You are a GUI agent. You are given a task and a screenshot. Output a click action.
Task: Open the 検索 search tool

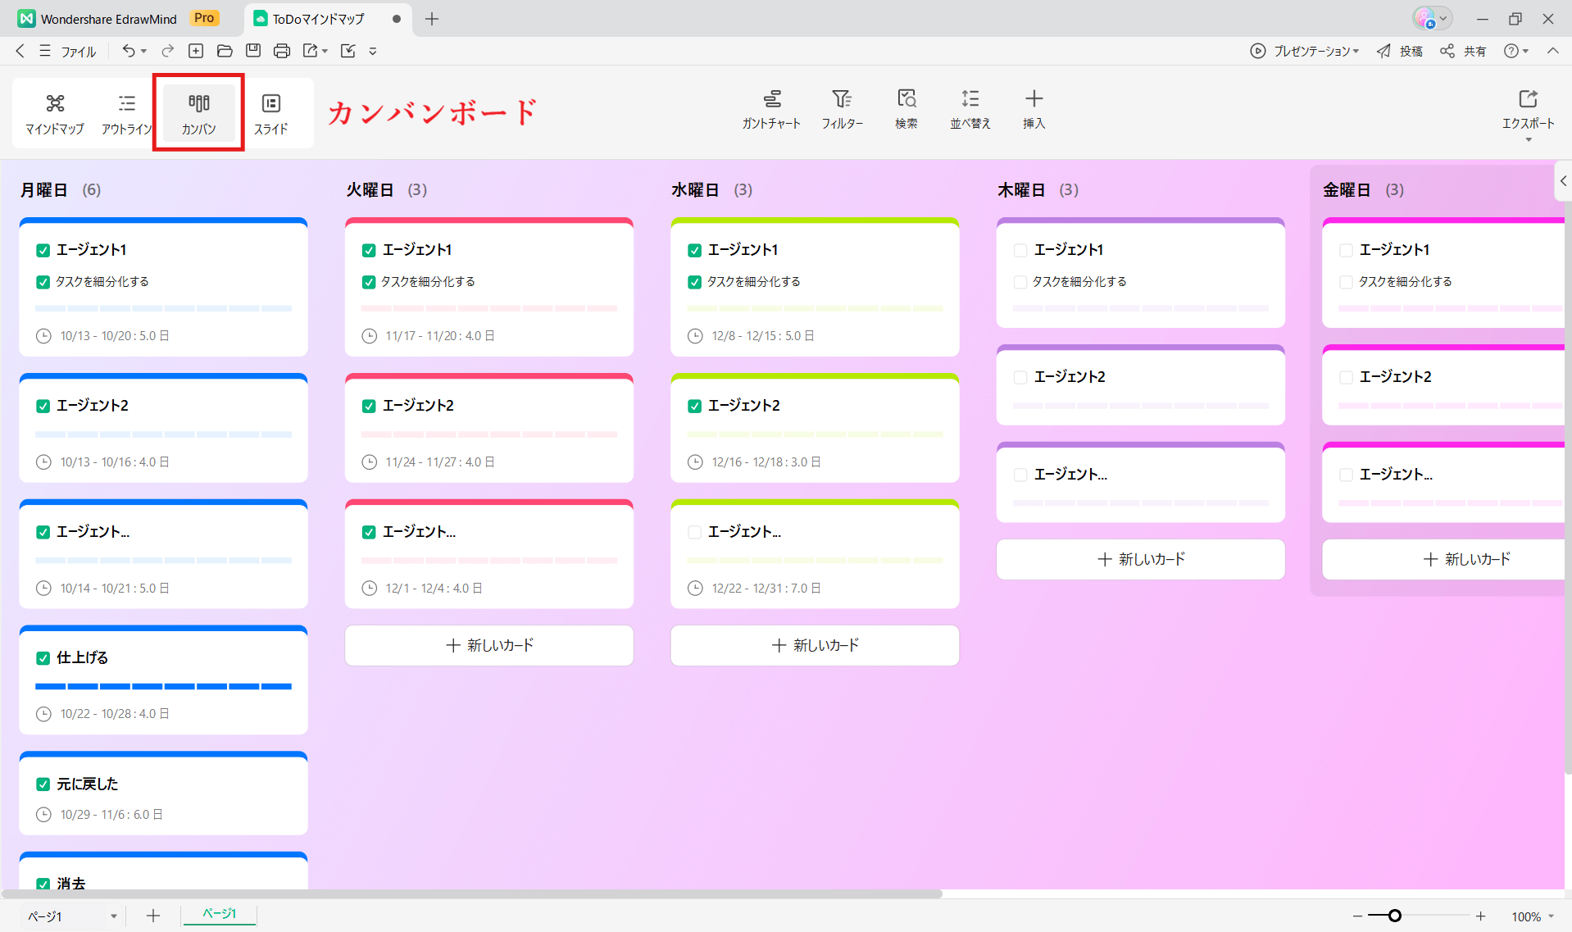(906, 109)
